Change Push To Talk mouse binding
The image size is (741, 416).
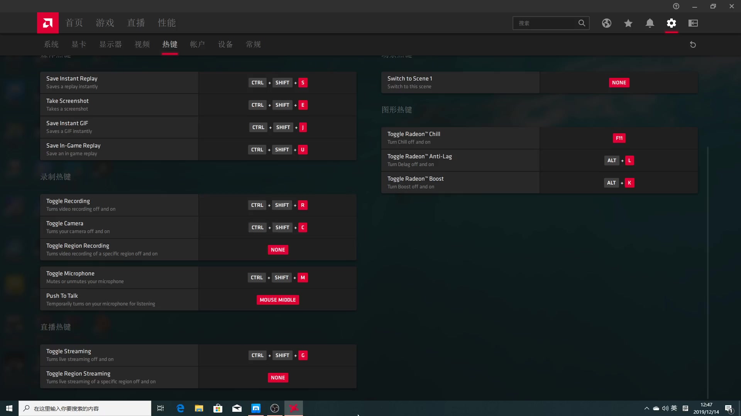pos(277,300)
